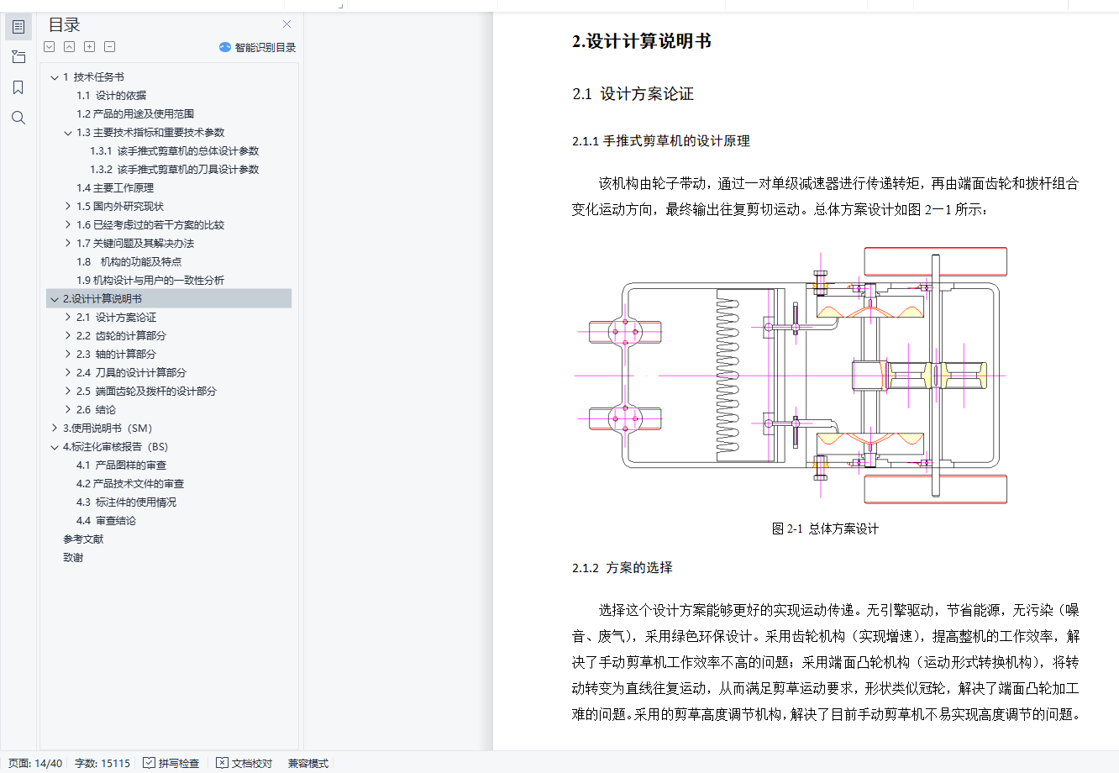Click the page count '页面: 14/40' in status bar
Screen dimensions: 1119x773
[x=35, y=764]
